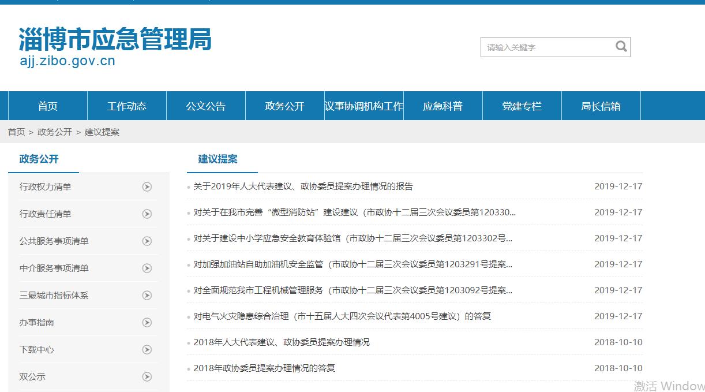
Task: Click 首页 in the breadcrumb
Action: (17, 132)
